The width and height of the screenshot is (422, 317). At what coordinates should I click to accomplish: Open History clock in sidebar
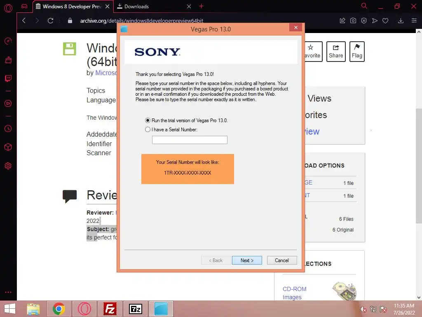(8, 129)
